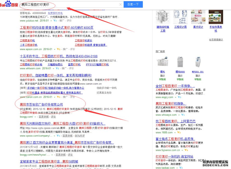Screen dimensions: 231x169
Task: Open result 十五年的专注, 工程图纸打印机
Action: [x=59, y=56]
